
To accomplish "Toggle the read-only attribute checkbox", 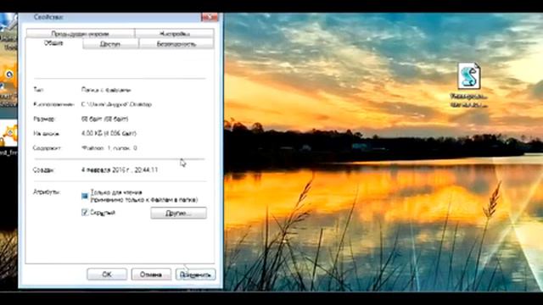I will pos(85,196).
